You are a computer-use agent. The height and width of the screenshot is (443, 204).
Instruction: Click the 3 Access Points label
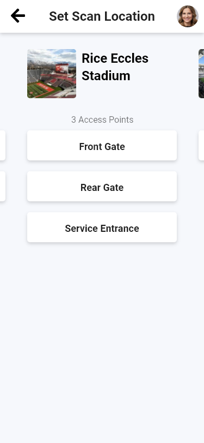click(x=102, y=120)
